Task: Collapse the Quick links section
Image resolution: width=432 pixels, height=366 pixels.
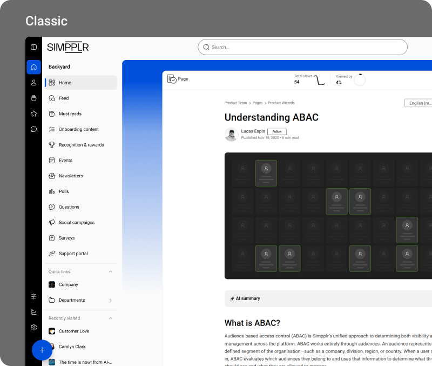Action: pyautogui.click(x=111, y=271)
